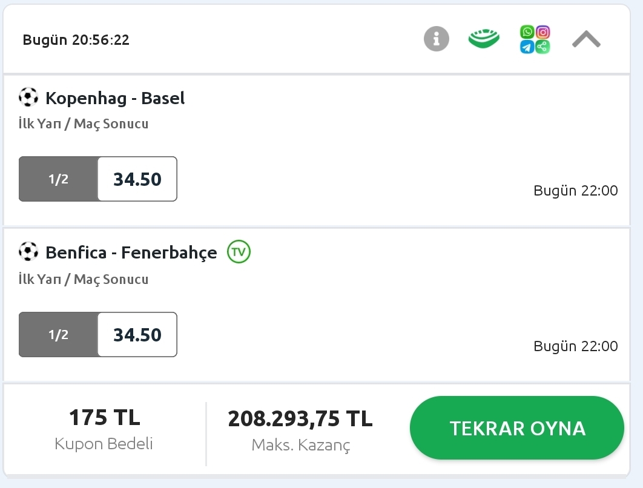
Task: Collapse the coupon with the up chevron
Action: (586, 39)
